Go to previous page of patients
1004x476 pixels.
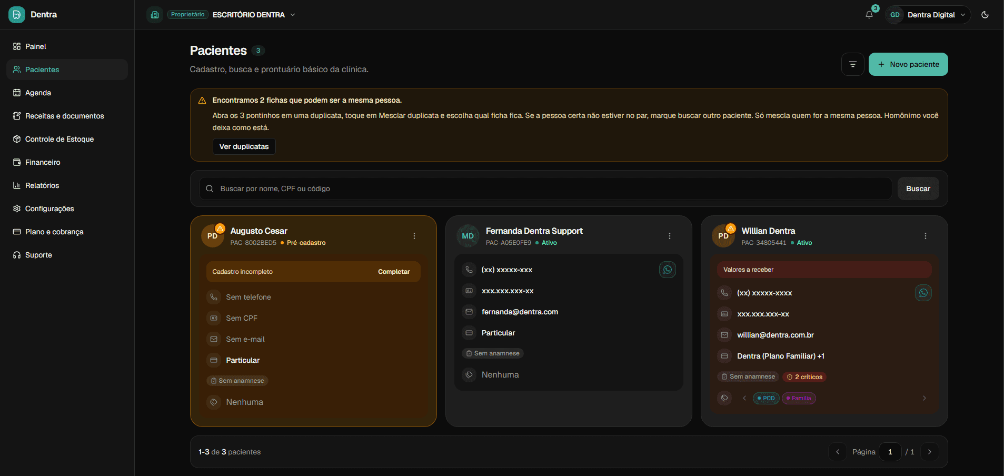tap(838, 452)
